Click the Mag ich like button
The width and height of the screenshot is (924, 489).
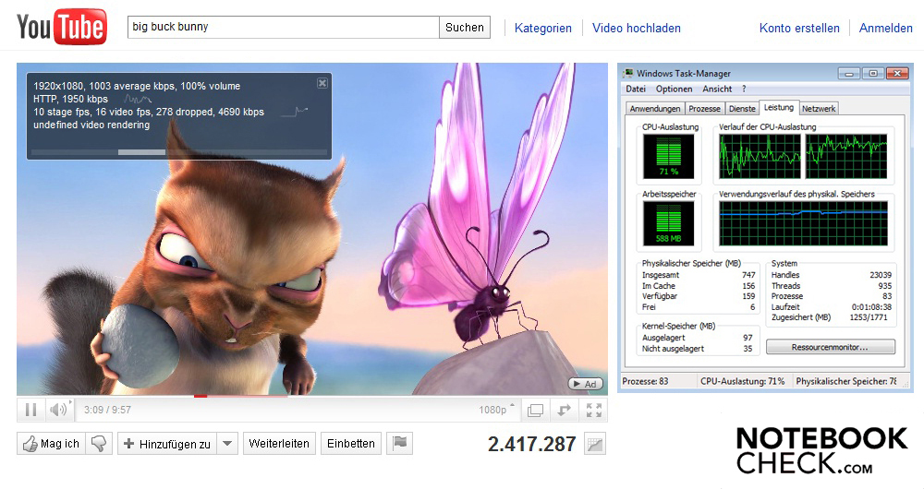(51, 444)
